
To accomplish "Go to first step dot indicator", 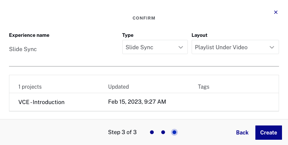I will tap(152, 132).
